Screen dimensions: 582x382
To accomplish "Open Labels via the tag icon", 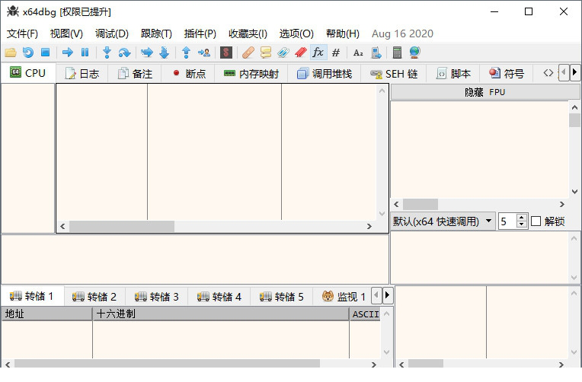I will tap(283, 53).
